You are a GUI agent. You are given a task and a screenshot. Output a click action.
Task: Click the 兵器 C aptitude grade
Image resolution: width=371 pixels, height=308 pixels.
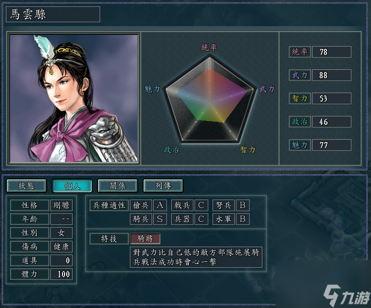click(x=201, y=219)
